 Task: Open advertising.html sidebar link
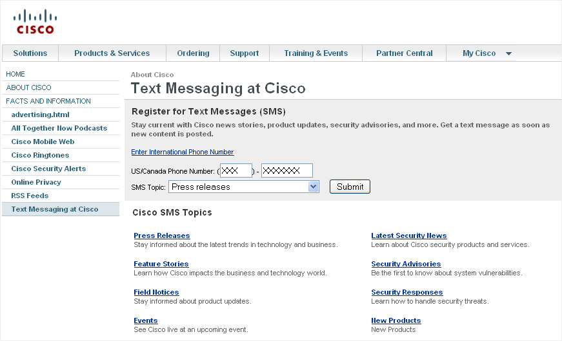point(40,115)
